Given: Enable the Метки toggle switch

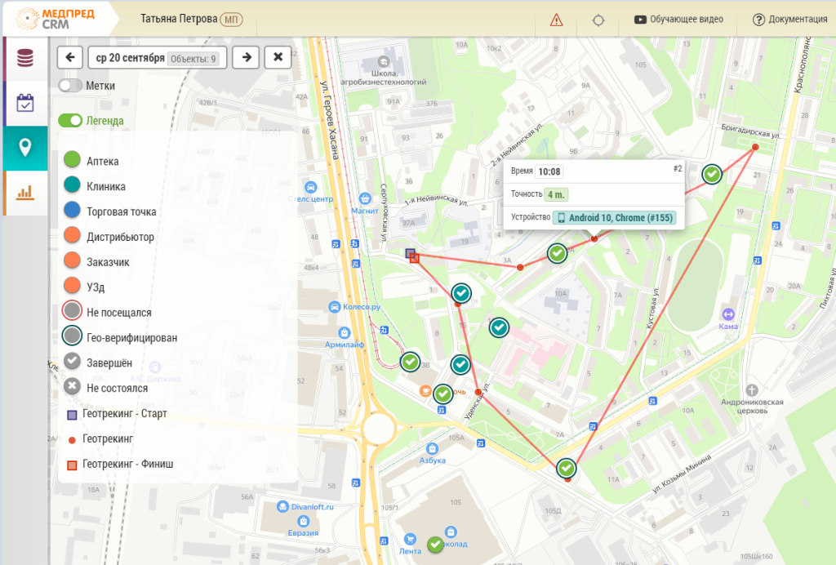Looking at the screenshot, I should 70,86.
